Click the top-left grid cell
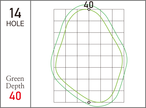The height and width of the screenshot is (108, 146). click(x=60, y=15)
